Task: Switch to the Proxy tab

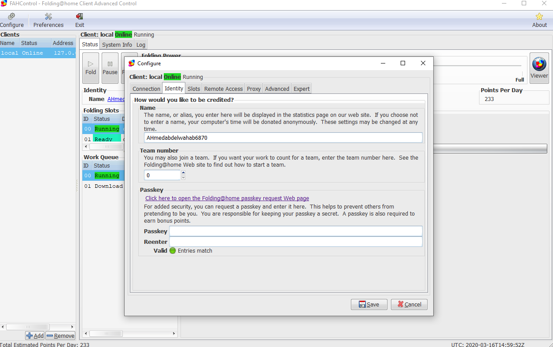Action: (x=254, y=89)
